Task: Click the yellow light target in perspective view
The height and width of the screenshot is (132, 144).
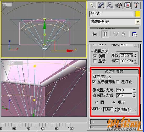Action: 35,66
